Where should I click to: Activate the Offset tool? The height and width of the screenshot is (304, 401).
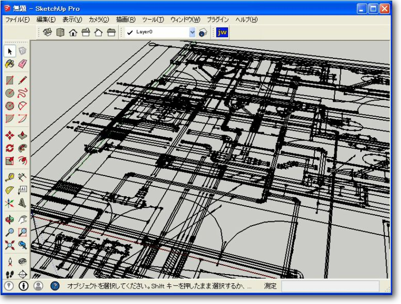pyautogui.click(x=23, y=161)
